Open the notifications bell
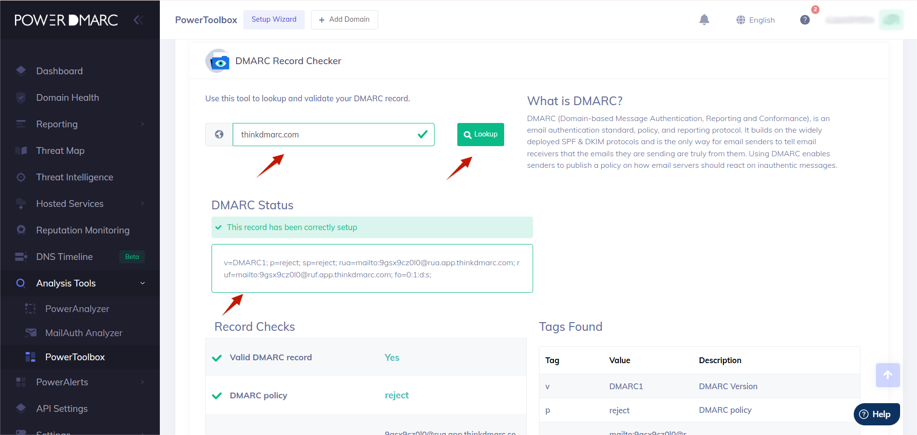 tap(704, 20)
